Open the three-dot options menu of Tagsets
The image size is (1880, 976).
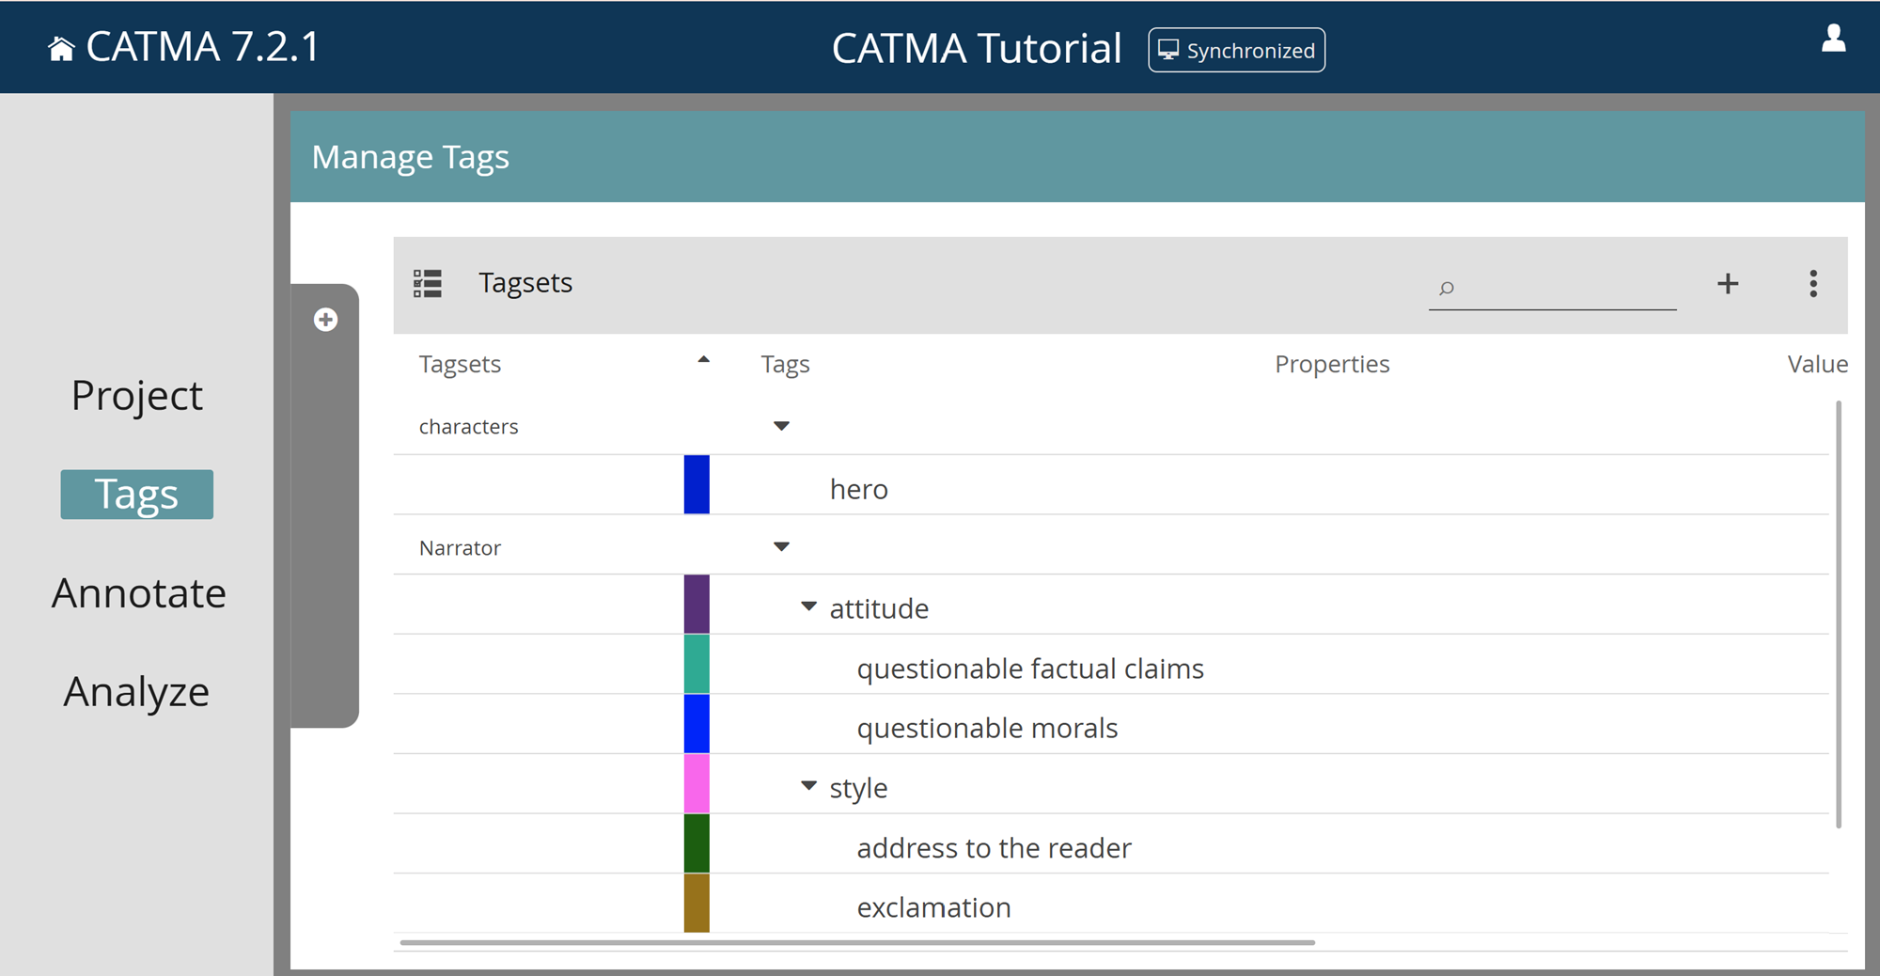[1812, 283]
